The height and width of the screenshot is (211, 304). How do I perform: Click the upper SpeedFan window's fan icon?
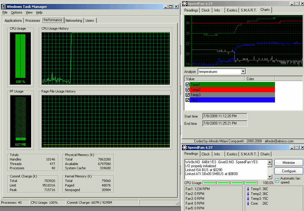(185, 4)
